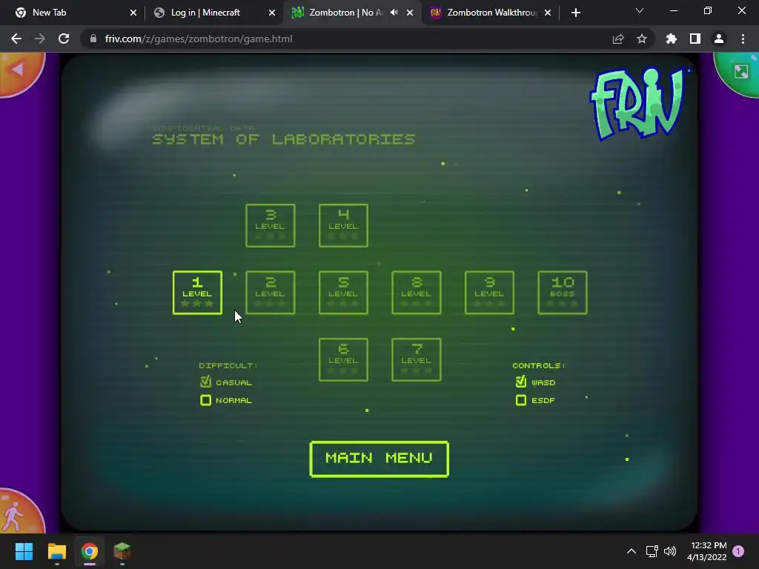Show hidden system tray icons
This screenshot has width=759, height=569.
[632, 551]
